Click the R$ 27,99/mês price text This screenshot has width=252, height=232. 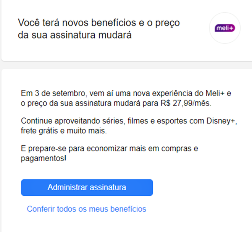tap(182, 103)
